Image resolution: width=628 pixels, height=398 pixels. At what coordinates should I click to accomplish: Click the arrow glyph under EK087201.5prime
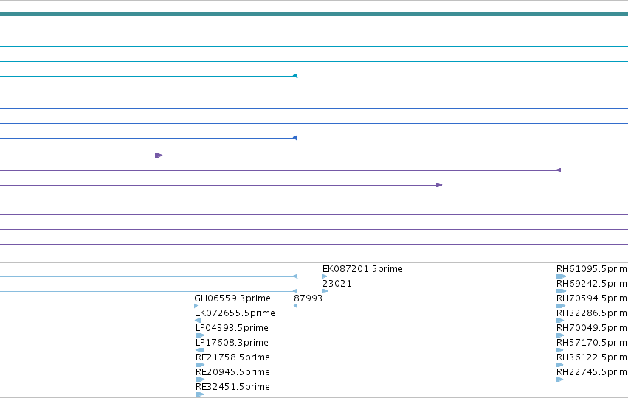click(325, 276)
